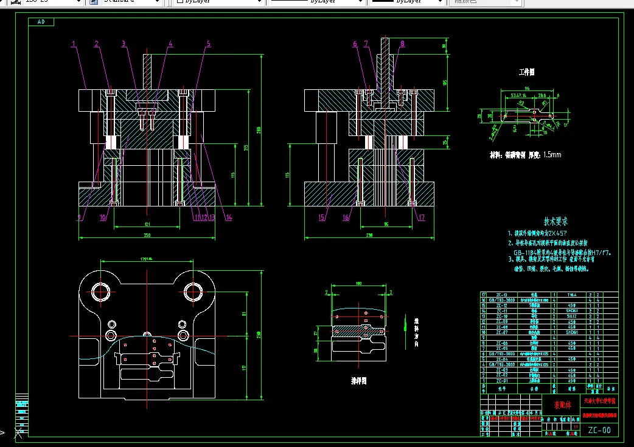Click the ByLayer color swatch box

180,2
